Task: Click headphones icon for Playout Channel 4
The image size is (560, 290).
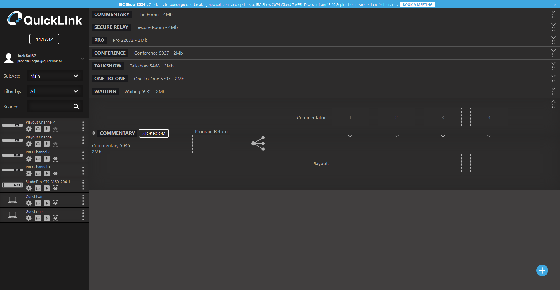Action: (x=38, y=129)
